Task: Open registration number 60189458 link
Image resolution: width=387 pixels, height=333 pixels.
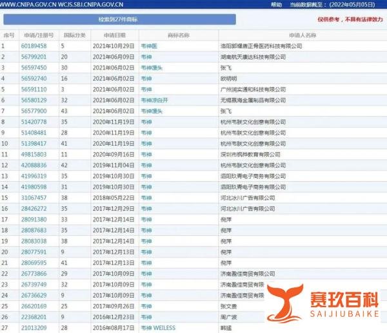Action: (x=34, y=46)
